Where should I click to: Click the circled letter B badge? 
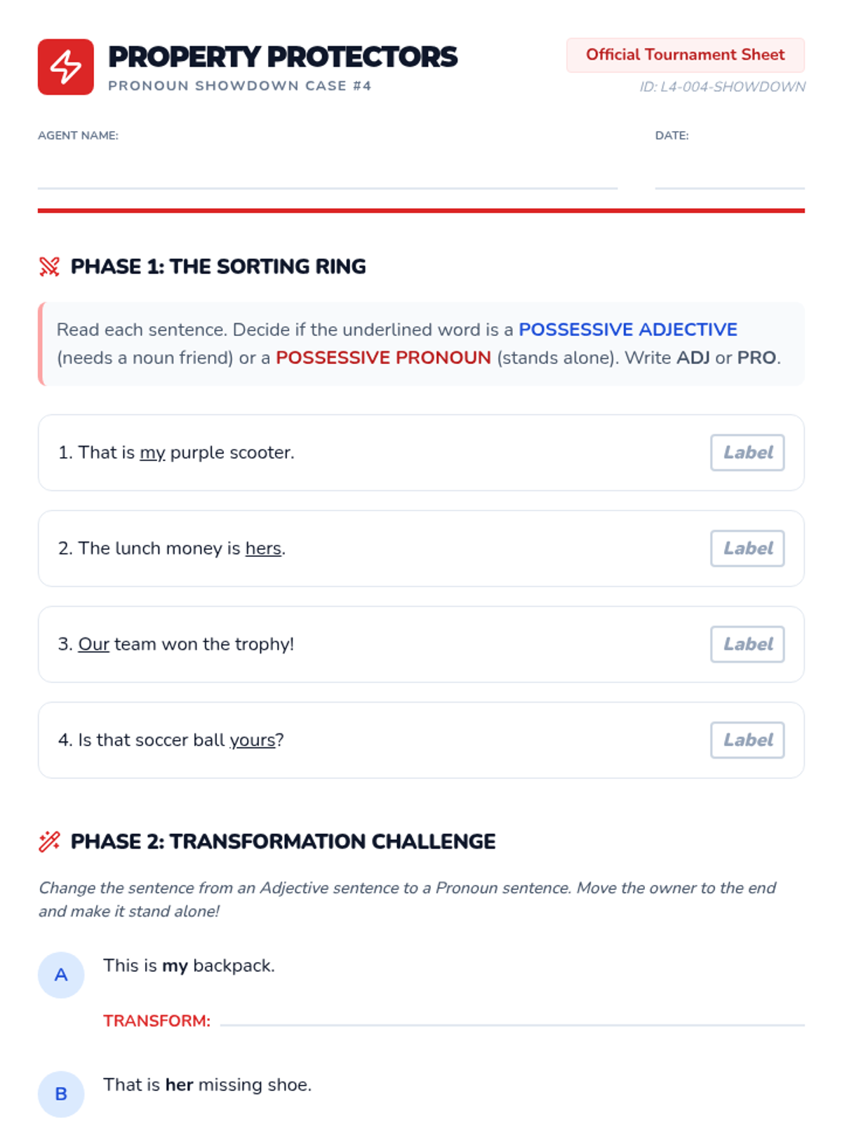point(61,1094)
